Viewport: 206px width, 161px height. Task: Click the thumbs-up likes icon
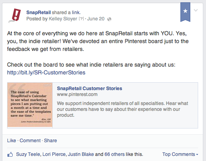coord(10,154)
